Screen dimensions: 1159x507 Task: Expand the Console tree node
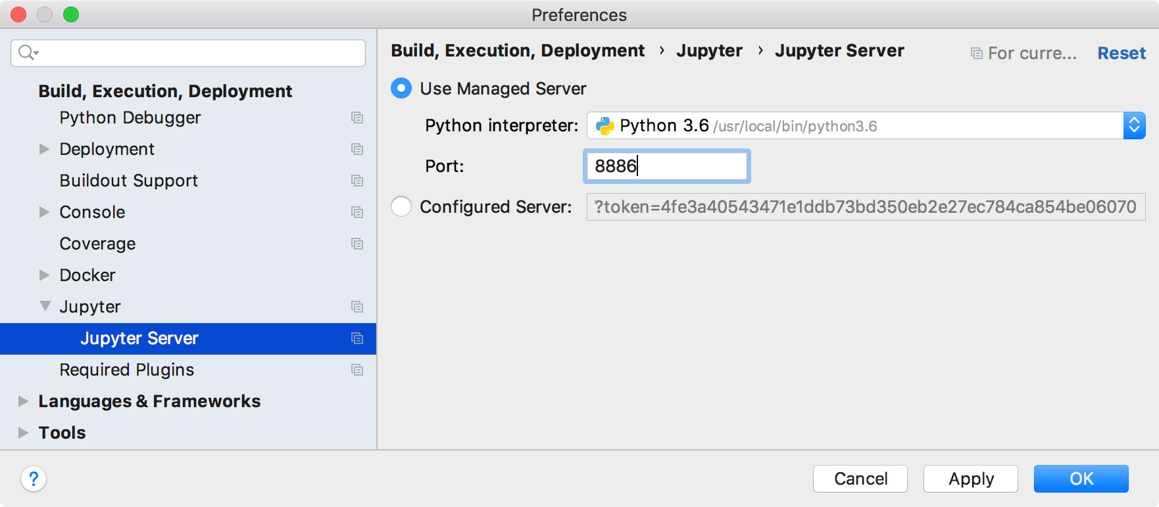pos(45,212)
